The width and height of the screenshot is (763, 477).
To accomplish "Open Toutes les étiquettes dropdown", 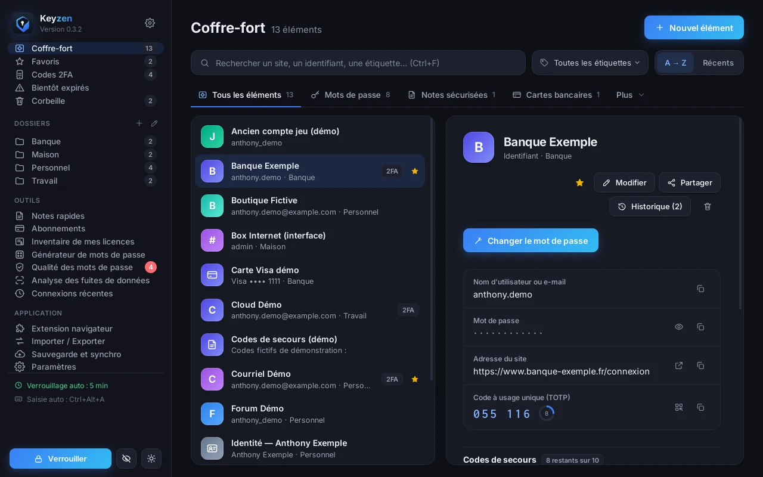I will pyautogui.click(x=590, y=63).
